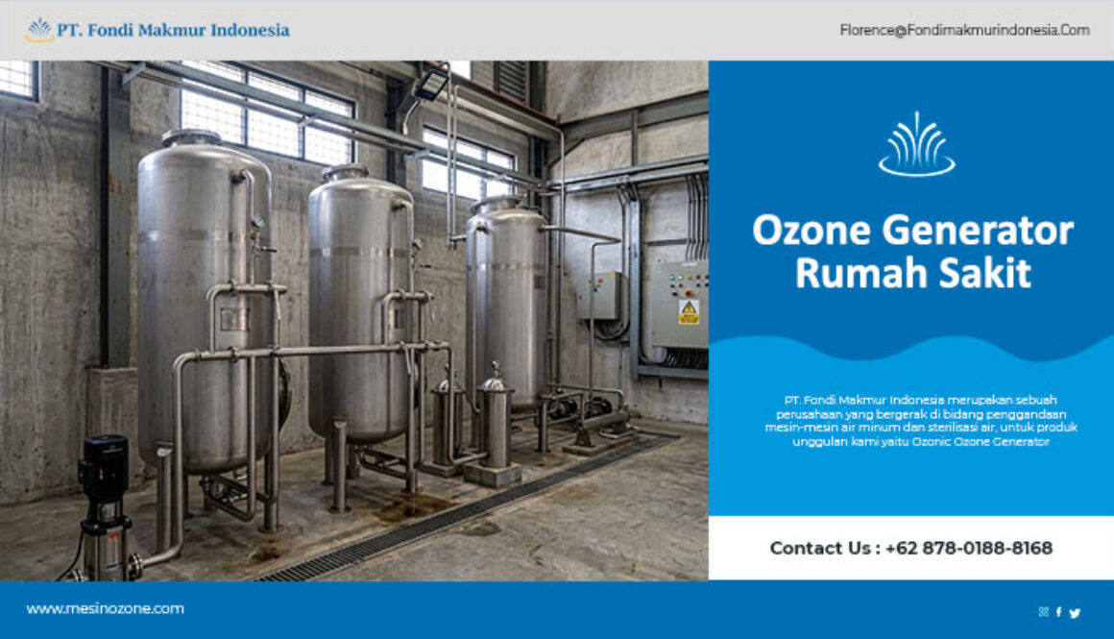1114x639 pixels.
Task: Click the factory photo with steel tanks
Action: pyautogui.click(x=355, y=317)
